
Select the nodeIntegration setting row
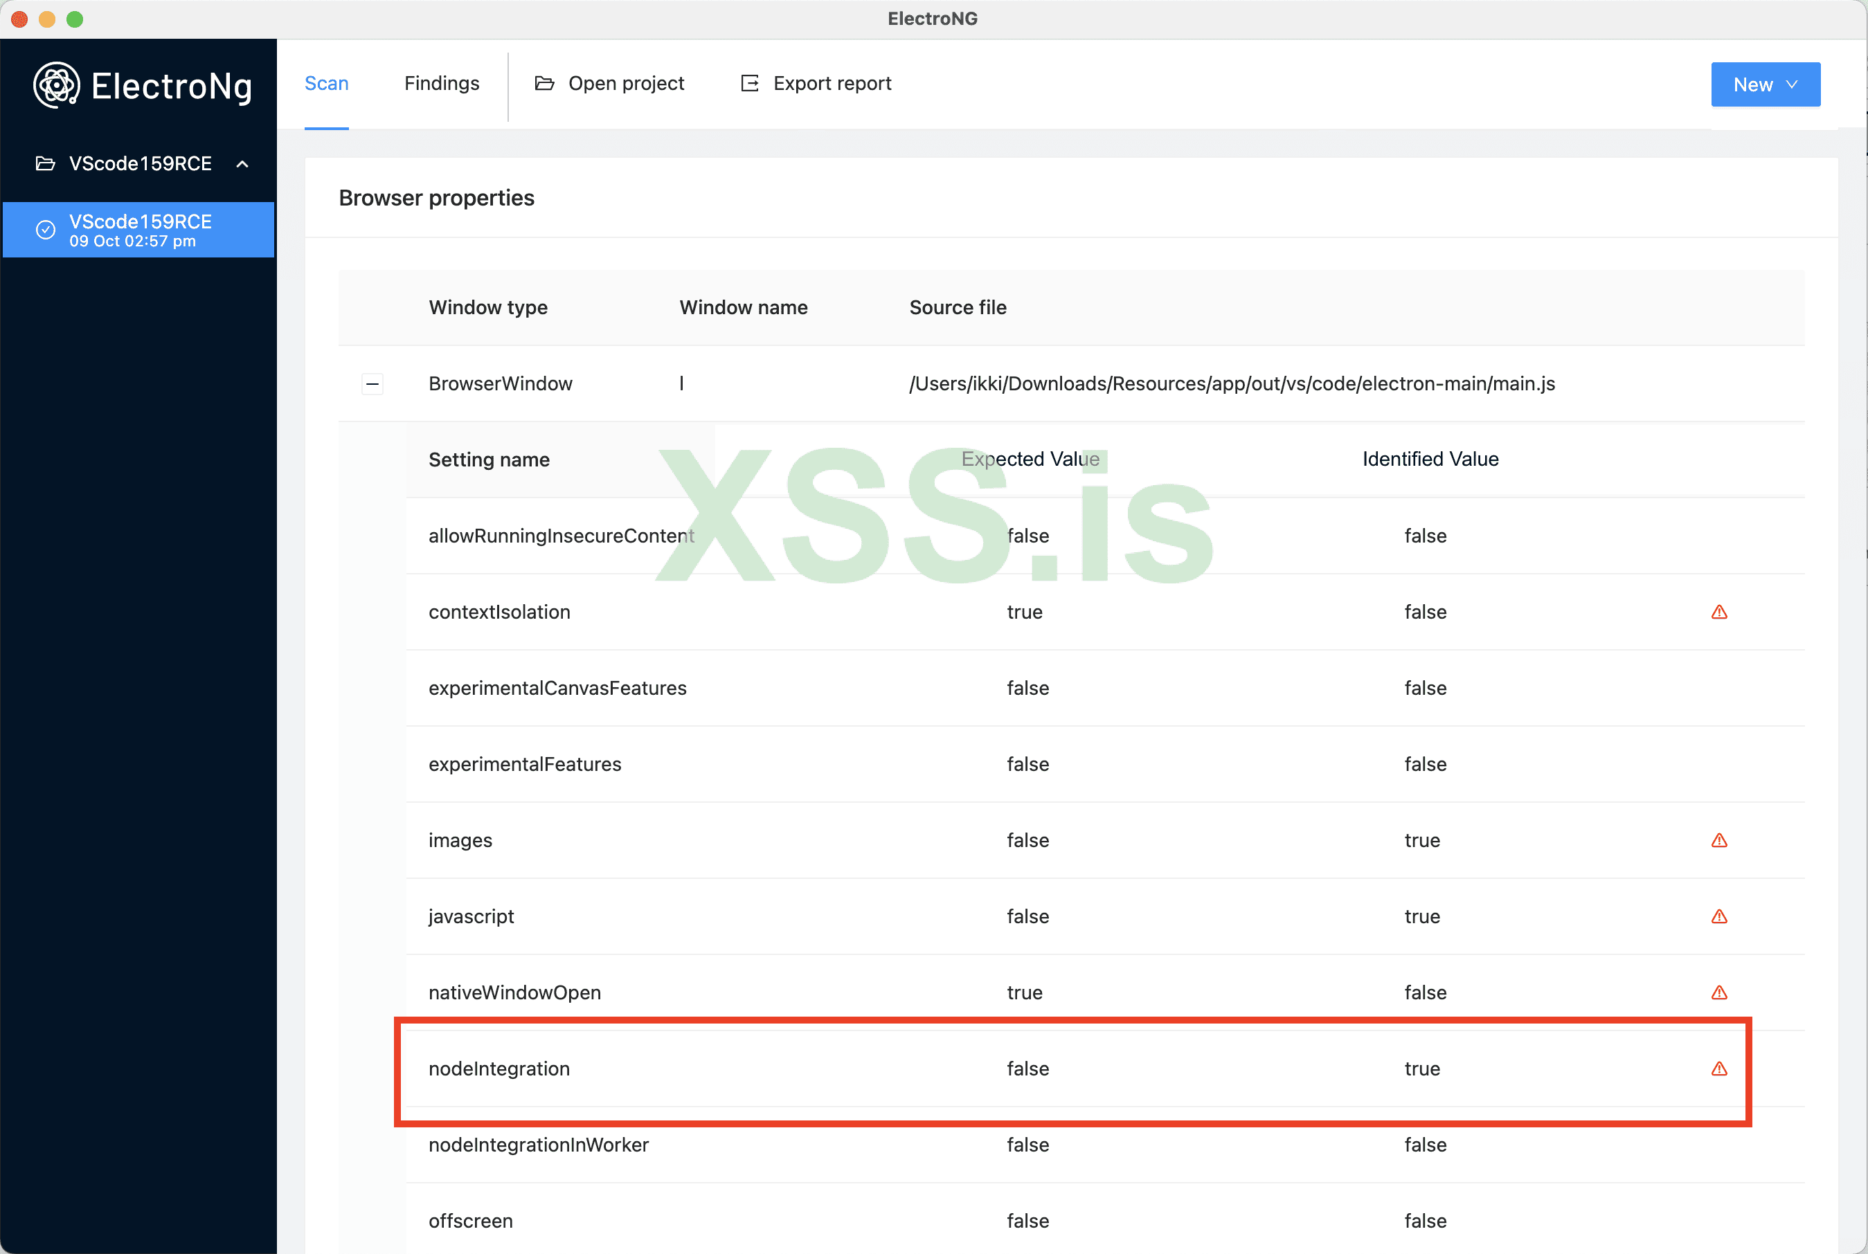[x=499, y=1069]
